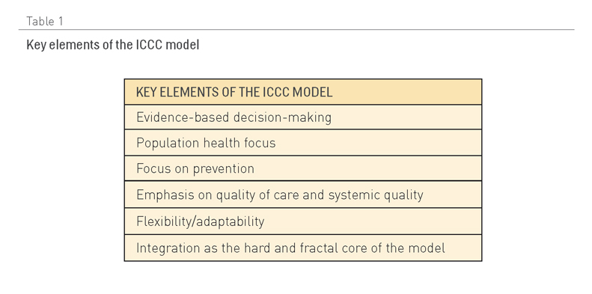Click the horizontal rule beneath 'Table 1'
This screenshot has width=592, height=294.
(x=296, y=29)
